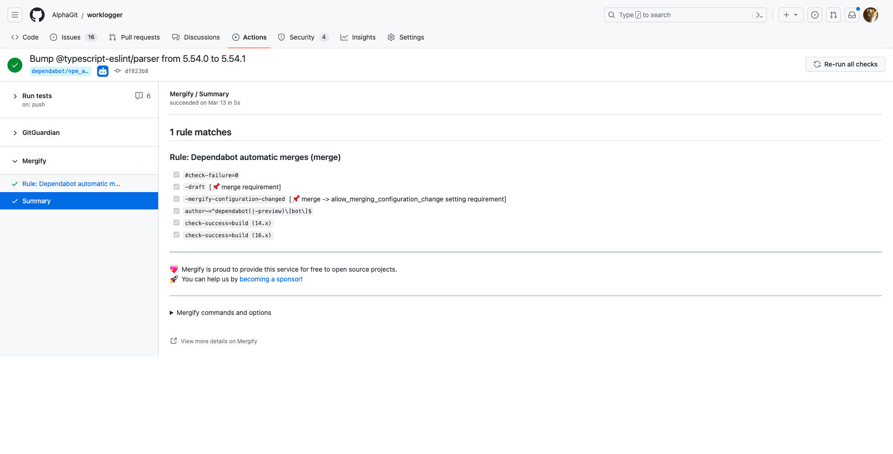Toggle the #check-failure=0 checkbox
The height and width of the screenshot is (454, 893).
pos(176,175)
